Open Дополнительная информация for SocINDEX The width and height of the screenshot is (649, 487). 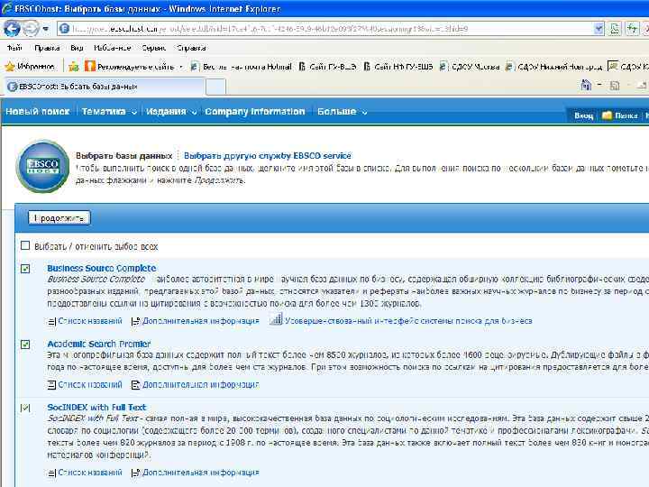pyautogui.click(x=201, y=473)
